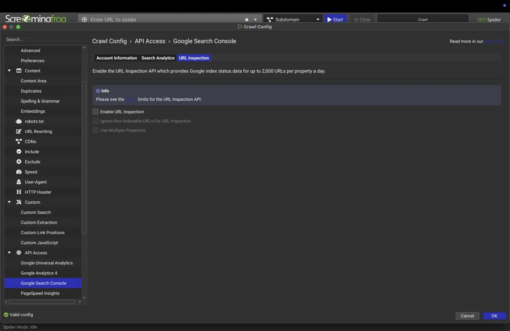The image size is (510, 331).
Task: Select Google Analytics 4 item
Action: point(39,273)
